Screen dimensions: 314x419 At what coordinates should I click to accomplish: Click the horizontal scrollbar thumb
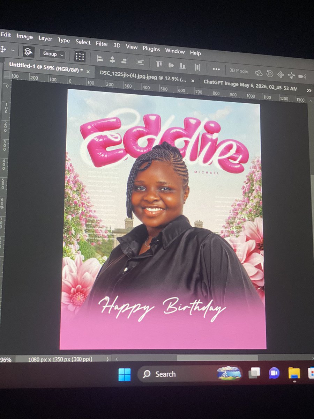point(217,358)
